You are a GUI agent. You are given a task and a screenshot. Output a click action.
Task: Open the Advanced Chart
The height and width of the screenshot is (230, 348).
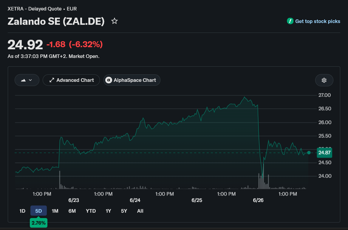(x=71, y=80)
